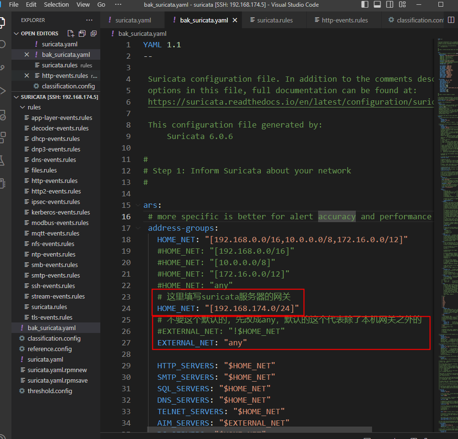Select suricata.yaml in Open Editors
458x439 pixels.
click(x=60, y=44)
